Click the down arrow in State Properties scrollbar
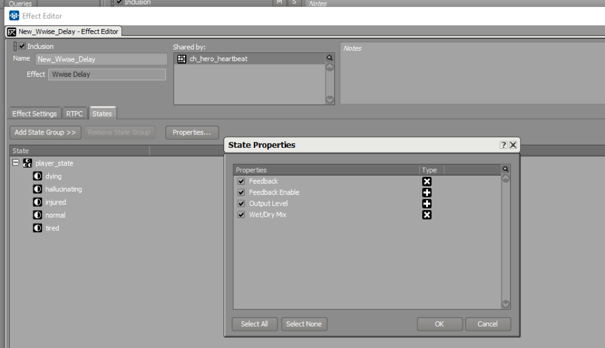The width and height of the screenshot is (605, 348). (505, 304)
